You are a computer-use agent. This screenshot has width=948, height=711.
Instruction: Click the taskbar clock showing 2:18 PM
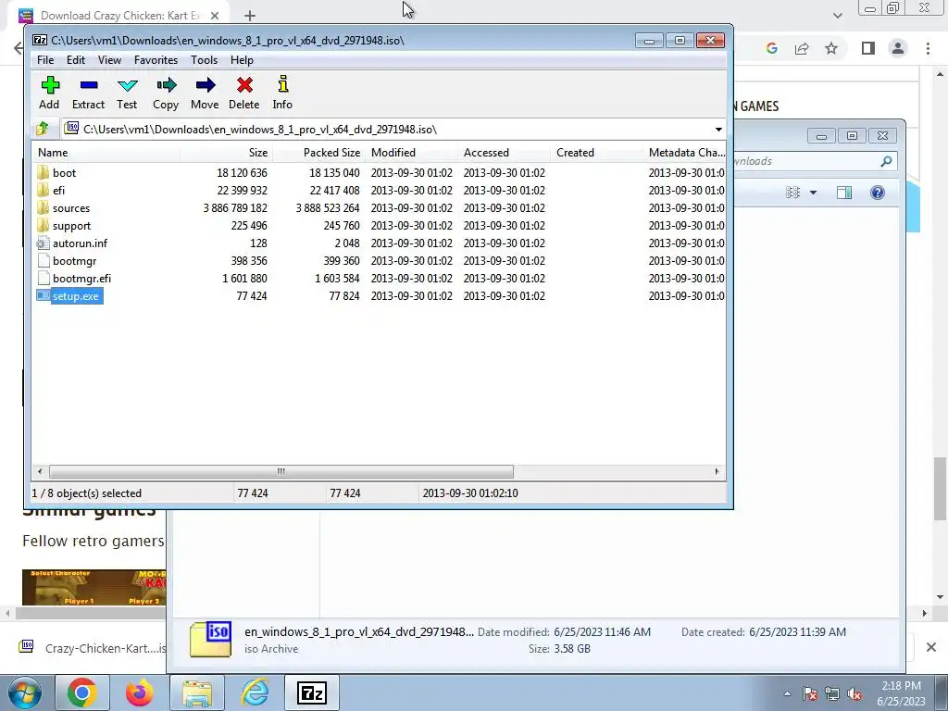click(x=901, y=693)
